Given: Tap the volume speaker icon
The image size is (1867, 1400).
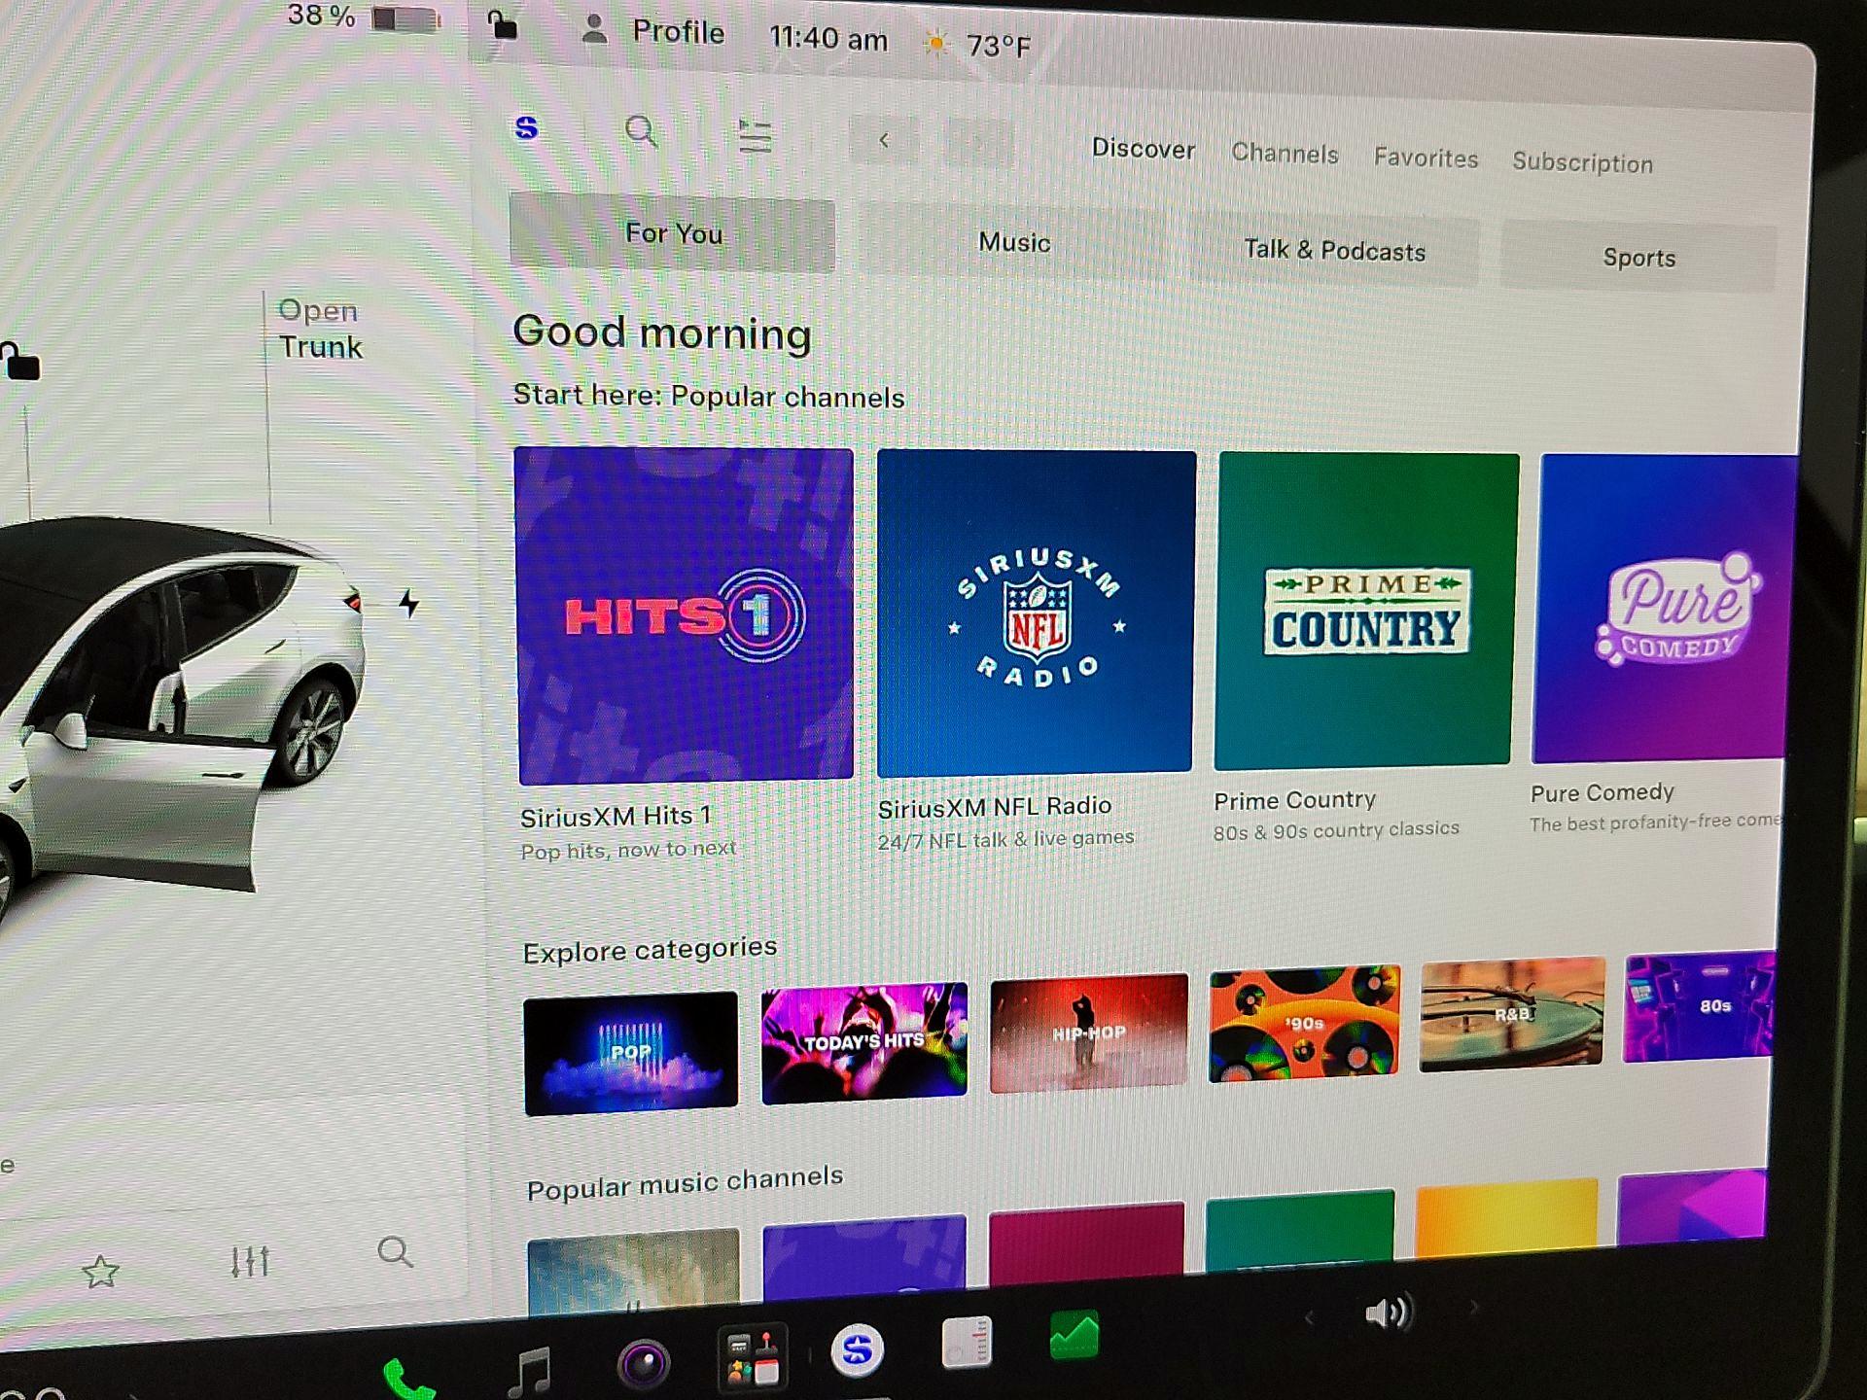Looking at the screenshot, I should pyautogui.click(x=1388, y=1313).
